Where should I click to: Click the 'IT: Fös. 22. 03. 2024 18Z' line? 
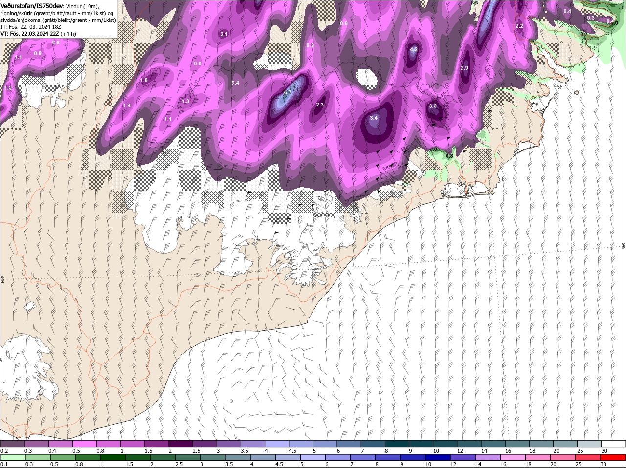tap(30, 27)
